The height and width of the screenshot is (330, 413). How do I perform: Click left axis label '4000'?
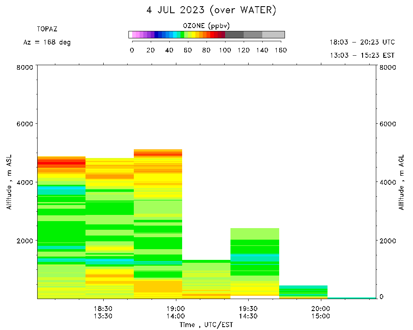(x=25, y=182)
